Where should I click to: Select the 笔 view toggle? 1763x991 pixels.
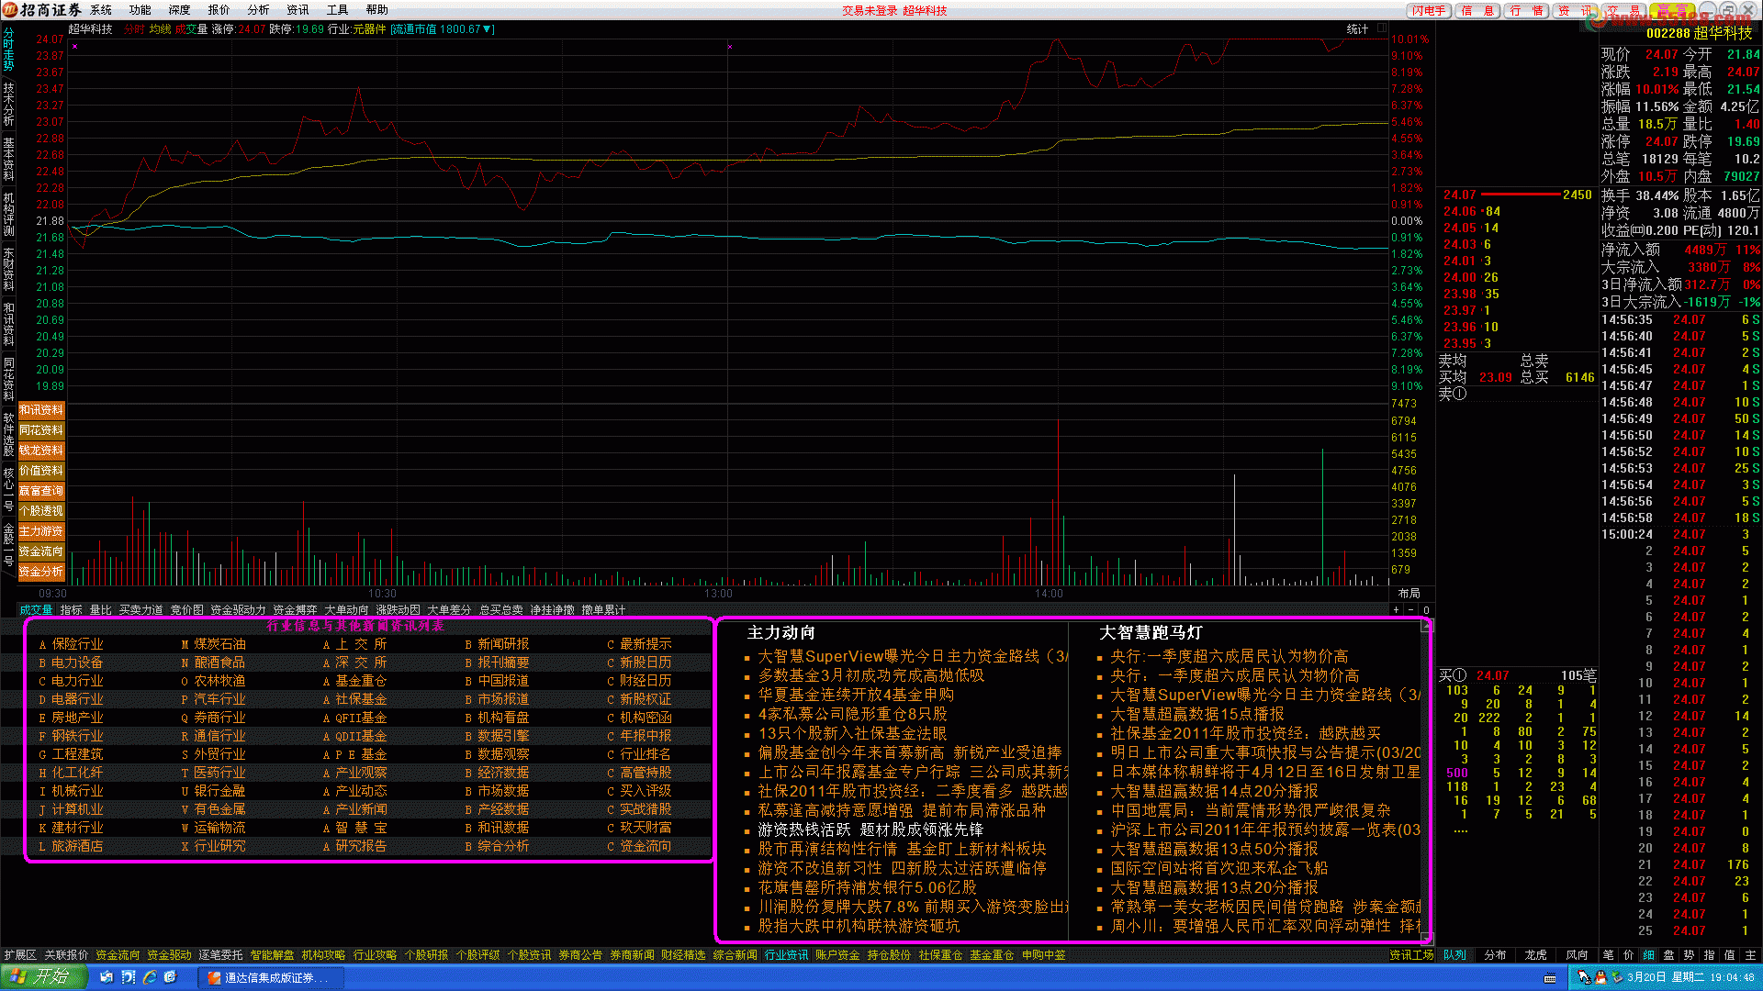(1609, 955)
